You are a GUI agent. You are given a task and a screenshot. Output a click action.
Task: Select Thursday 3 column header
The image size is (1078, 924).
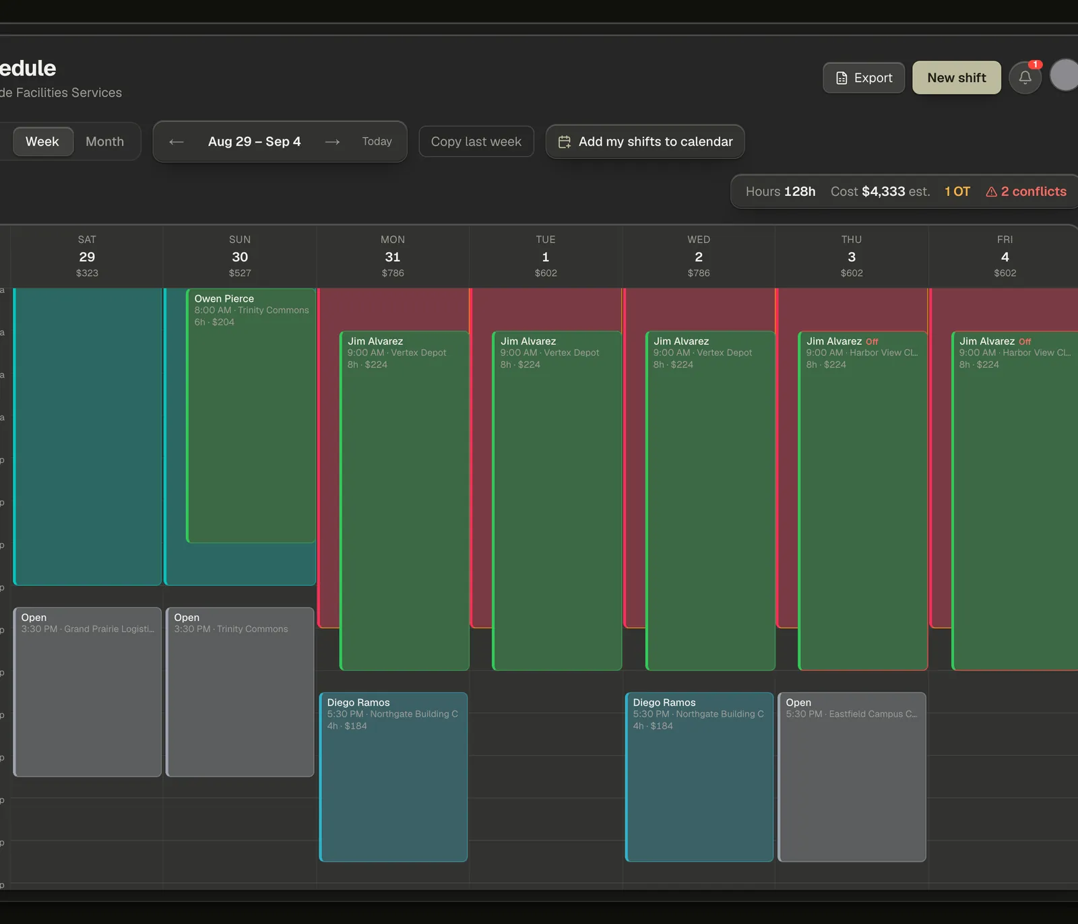pos(852,257)
